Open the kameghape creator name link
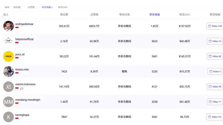The image size is (223, 125). coord(22,115)
